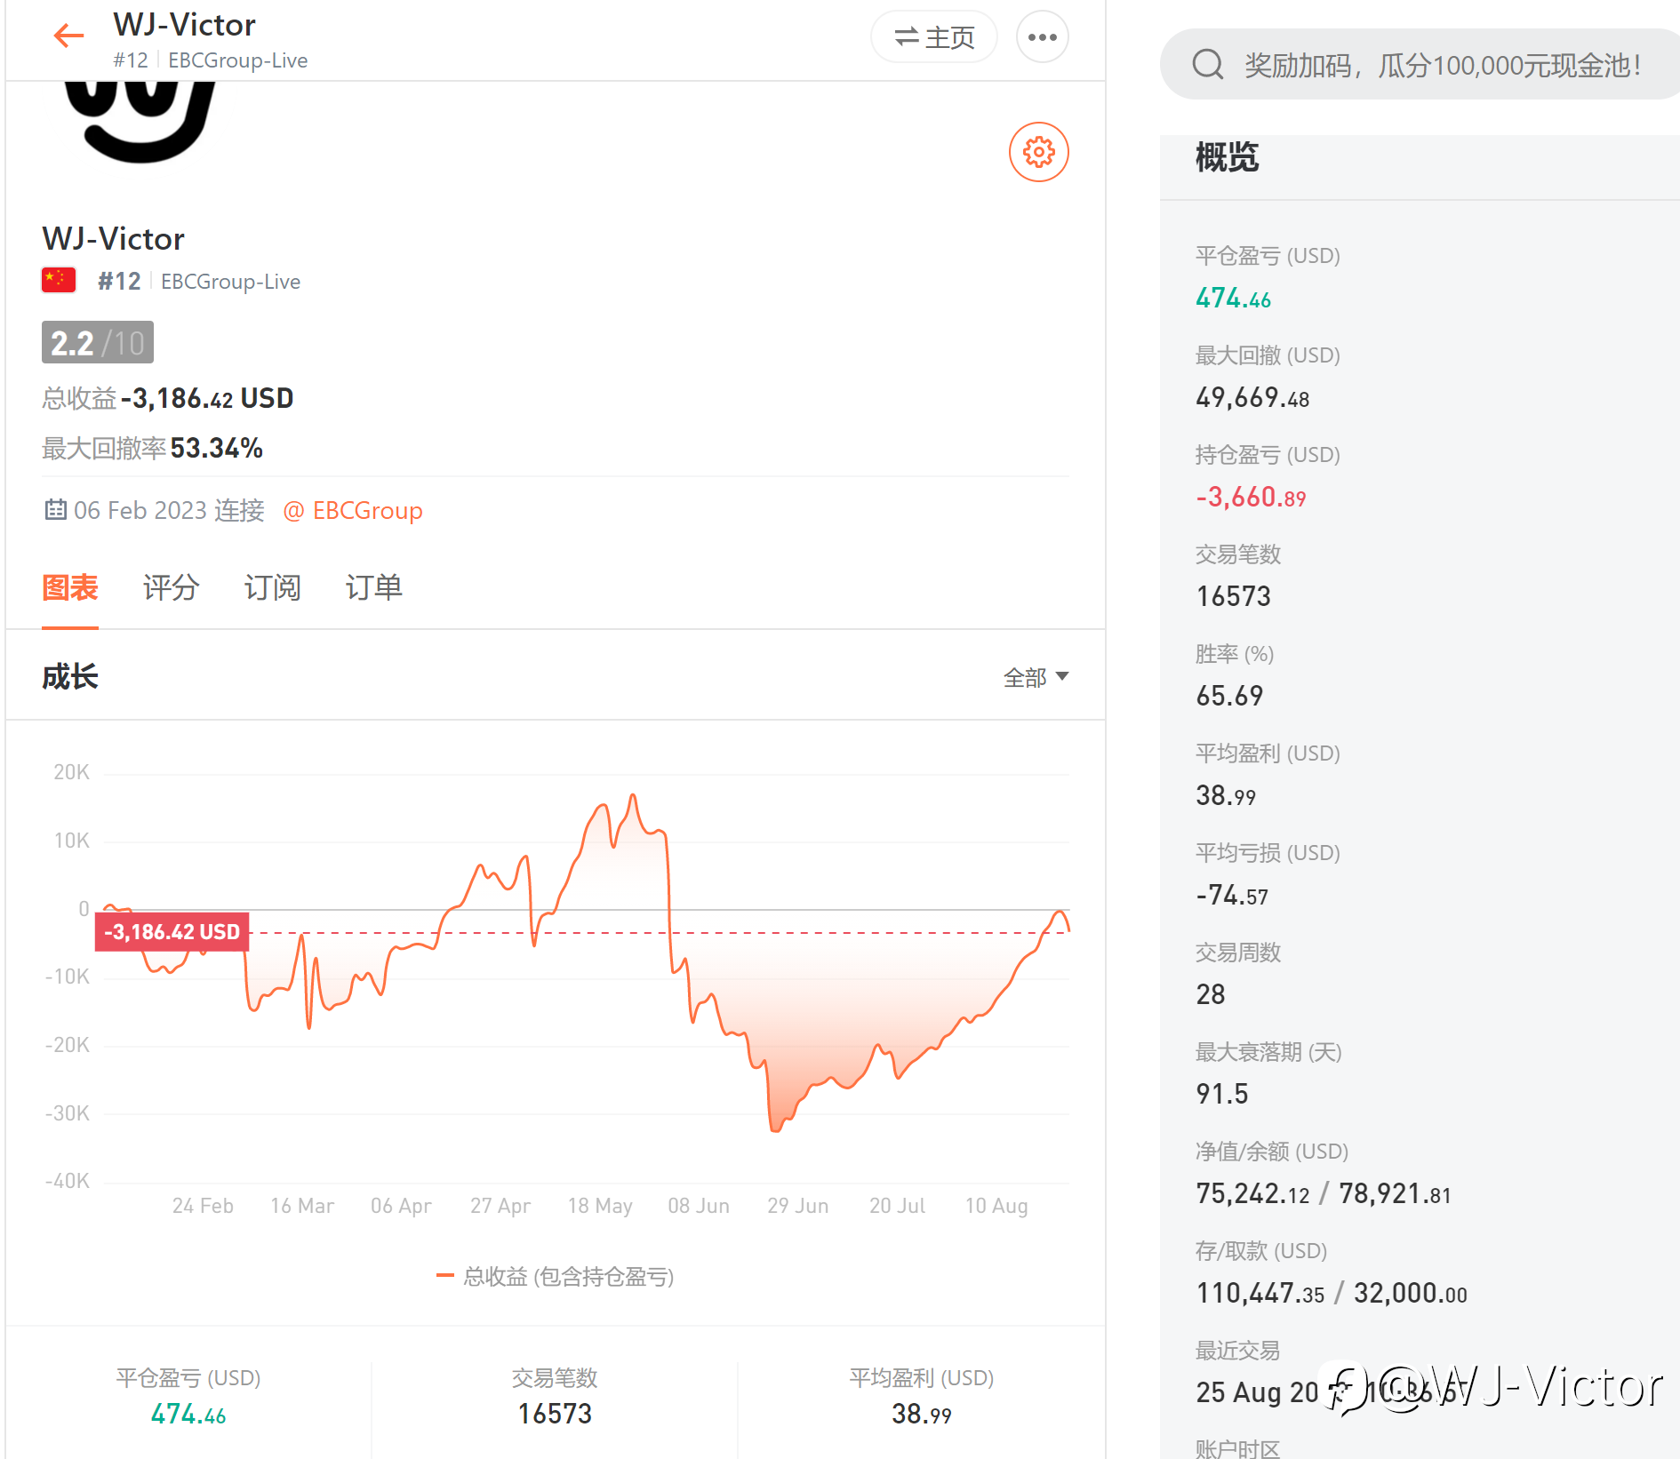Screen dimensions: 1680x1459
Task: Expand the 全部 time range dropdown
Action: pos(1036,678)
